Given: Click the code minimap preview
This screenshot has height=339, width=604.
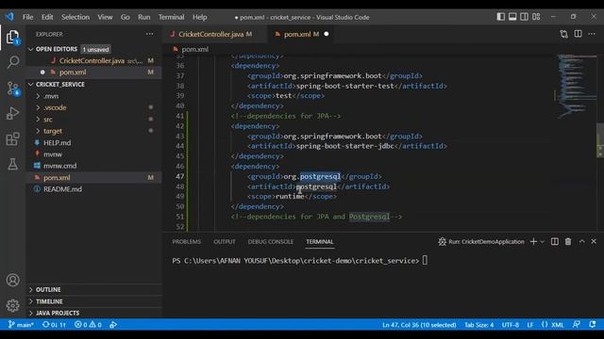Looking at the screenshot, I should [576, 86].
